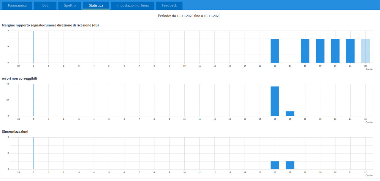The height and width of the screenshot is (181, 380).
Task: Go to the Feedback tab
Action: coord(169,6)
